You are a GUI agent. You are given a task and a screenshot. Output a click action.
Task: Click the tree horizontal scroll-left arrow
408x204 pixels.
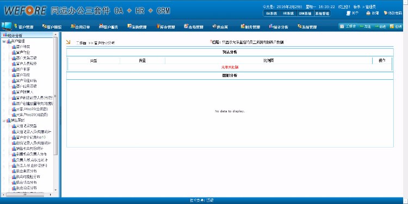tap(3, 194)
